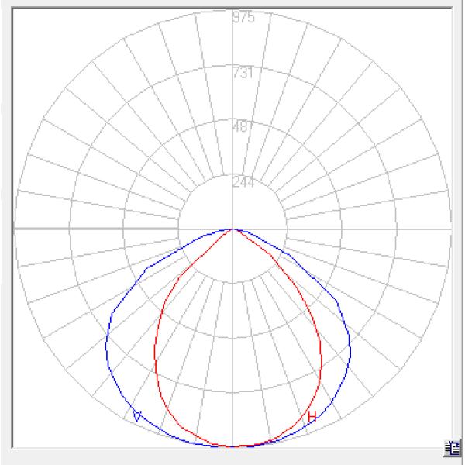Click the right end of the horizontal axis

(449, 229)
